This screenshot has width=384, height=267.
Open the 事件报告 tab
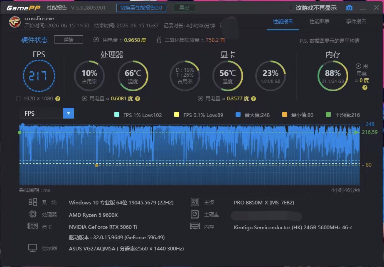click(356, 22)
